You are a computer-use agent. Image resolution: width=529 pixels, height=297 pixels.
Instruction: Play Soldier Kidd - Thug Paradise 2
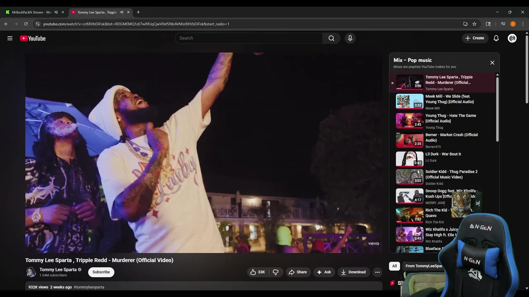443,177
